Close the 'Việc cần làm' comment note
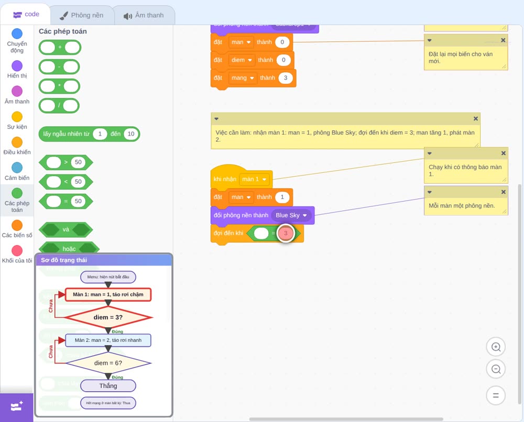 coord(476,118)
